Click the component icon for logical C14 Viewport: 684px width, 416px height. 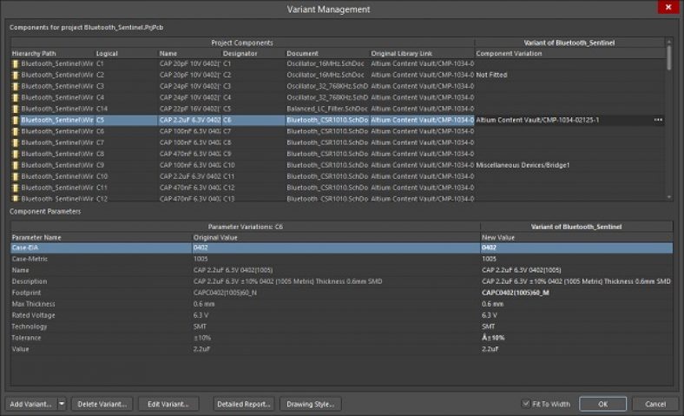pos(16,109)
